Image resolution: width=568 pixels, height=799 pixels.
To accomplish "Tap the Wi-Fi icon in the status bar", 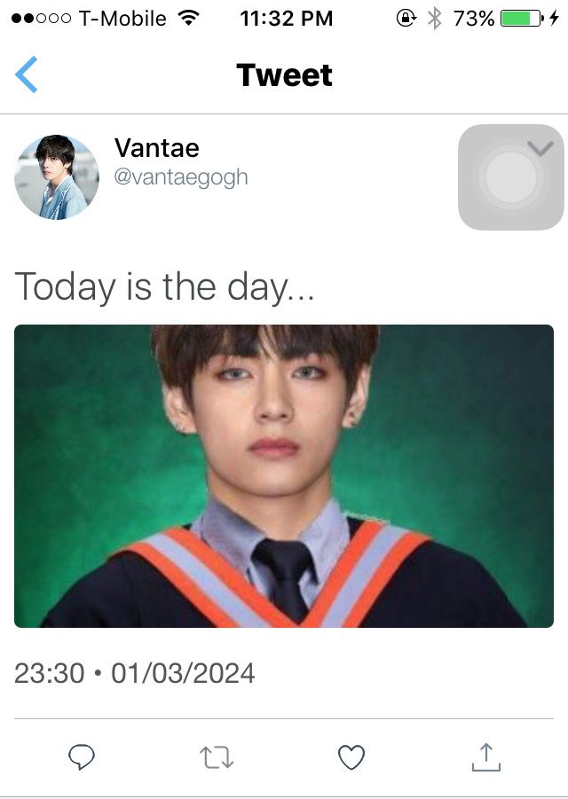I will [189, 19].
